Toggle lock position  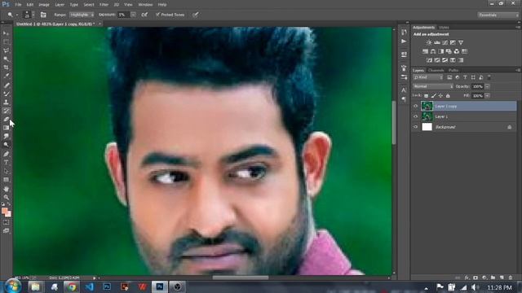point(440,96)
